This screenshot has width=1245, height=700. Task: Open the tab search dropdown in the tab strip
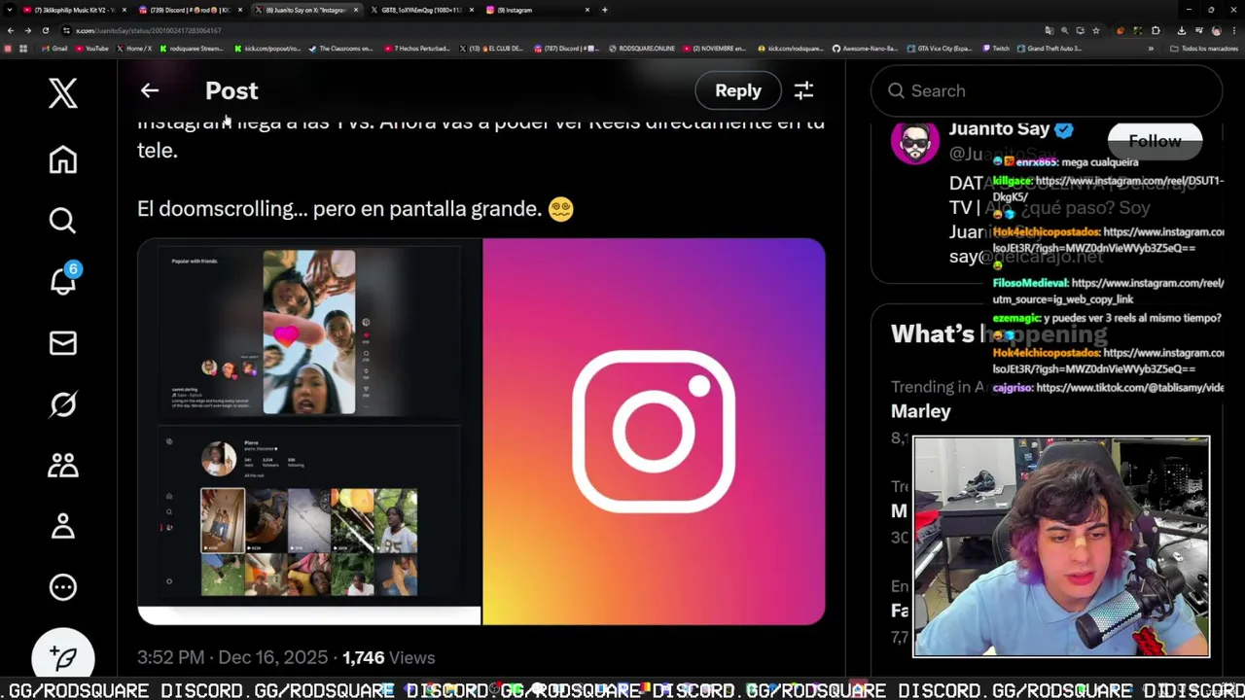[8, 10]
